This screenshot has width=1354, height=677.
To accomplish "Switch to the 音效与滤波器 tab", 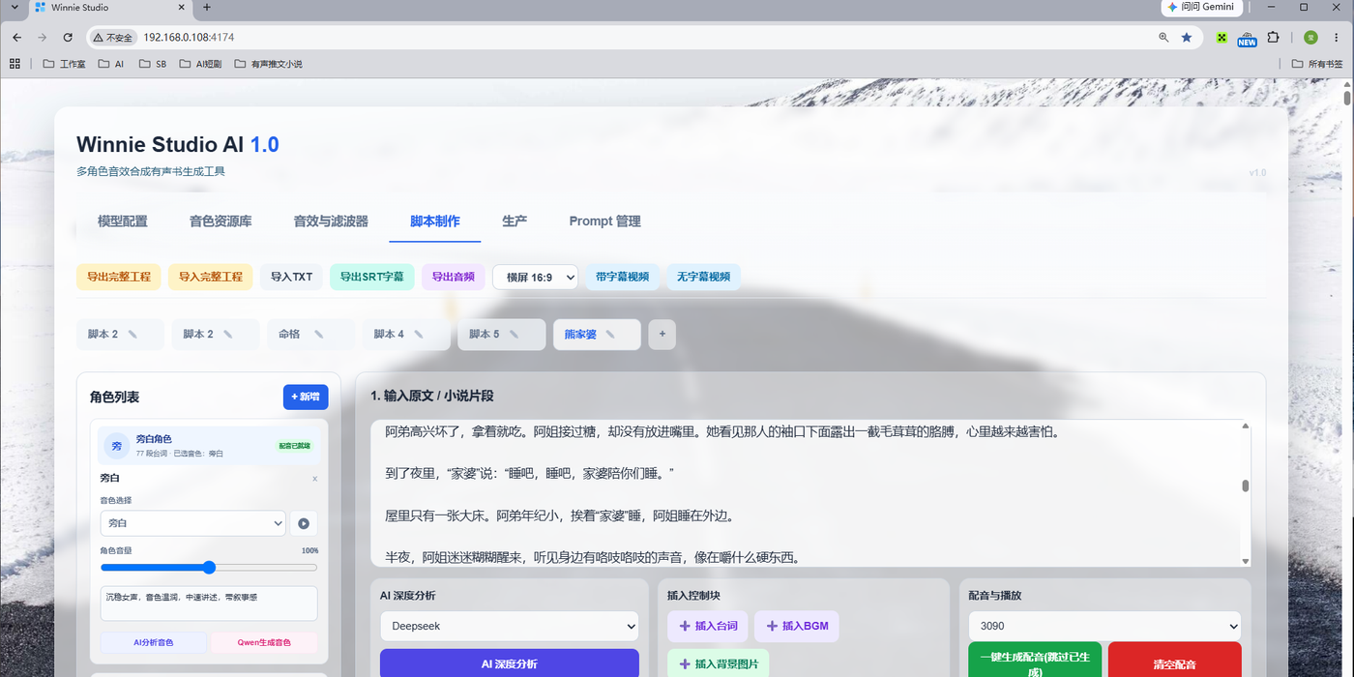I will point(331,221).
